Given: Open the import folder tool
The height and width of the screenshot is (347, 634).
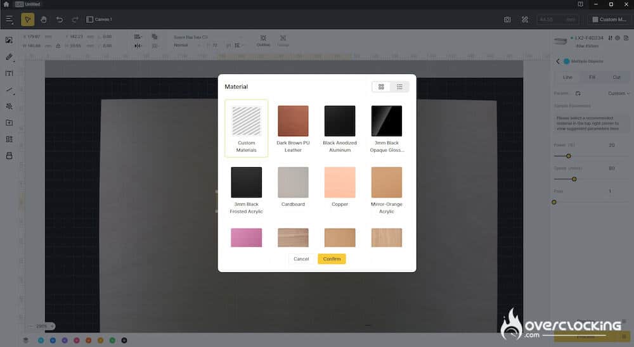Looking at the screenshot, I should pyautogui.click(x=9, y=122).
